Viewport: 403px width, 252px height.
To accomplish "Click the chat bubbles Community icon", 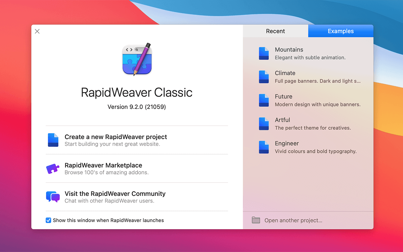I will 53,197.
